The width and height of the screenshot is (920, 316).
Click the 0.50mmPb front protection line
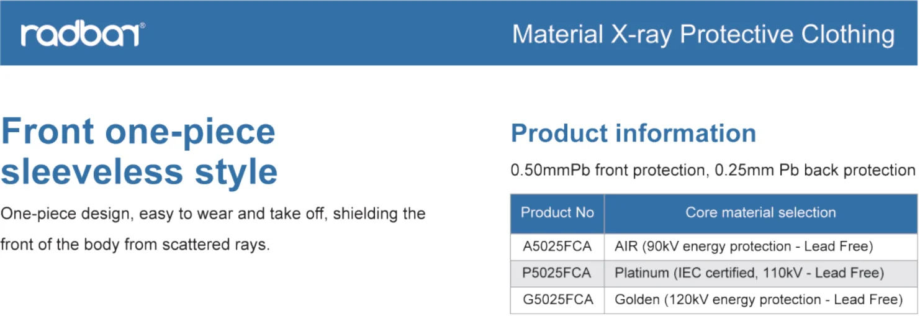point(713,170)
